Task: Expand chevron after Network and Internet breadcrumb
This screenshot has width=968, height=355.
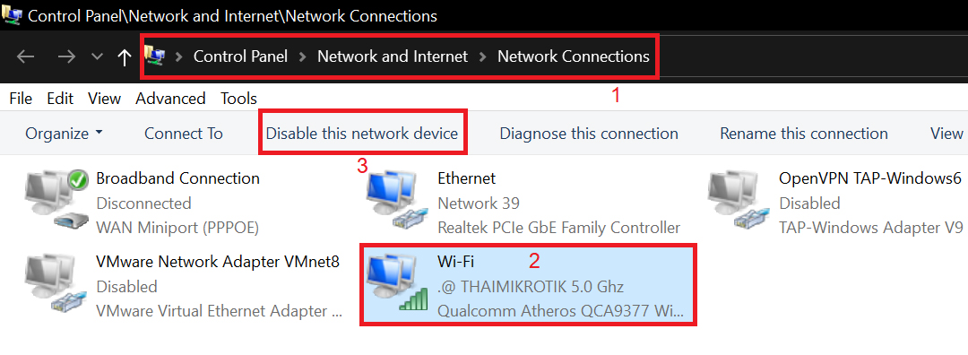Action: pos(483,56)
